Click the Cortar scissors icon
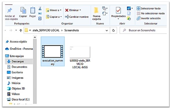Screen dimensions: 170x108 click(x=40, y=8)
